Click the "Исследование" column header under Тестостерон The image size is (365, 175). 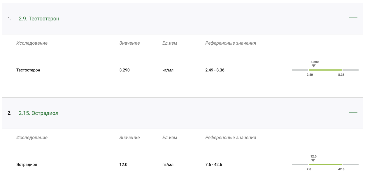(x=32, y=43)
